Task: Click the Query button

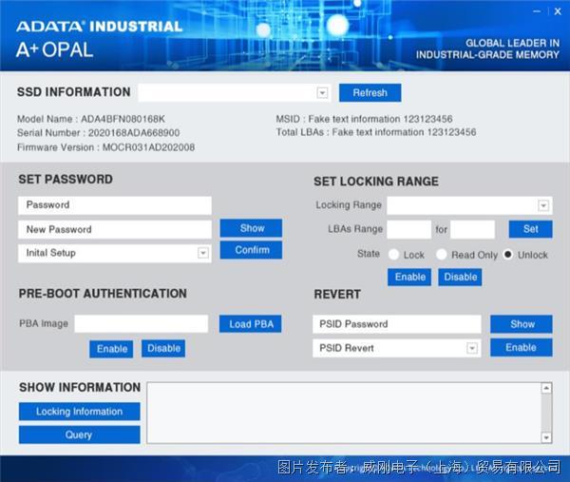Action: tap(79, 434)
